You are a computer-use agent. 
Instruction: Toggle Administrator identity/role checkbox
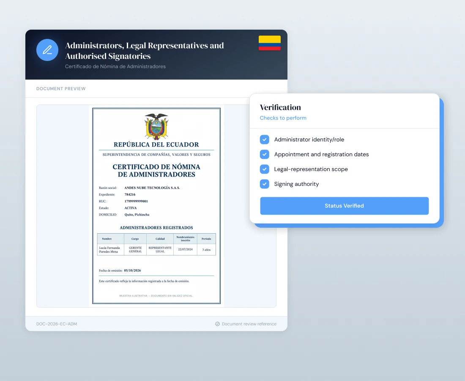[x=265, y=140]
